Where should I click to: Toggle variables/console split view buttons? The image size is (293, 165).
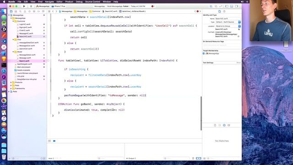click(x=198, y=159)
